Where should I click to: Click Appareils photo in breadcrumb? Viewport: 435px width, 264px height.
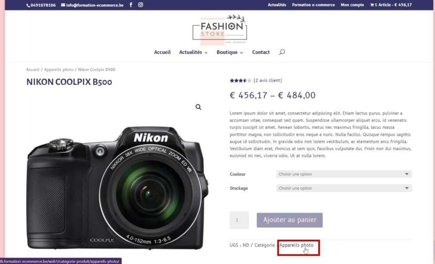59,70
